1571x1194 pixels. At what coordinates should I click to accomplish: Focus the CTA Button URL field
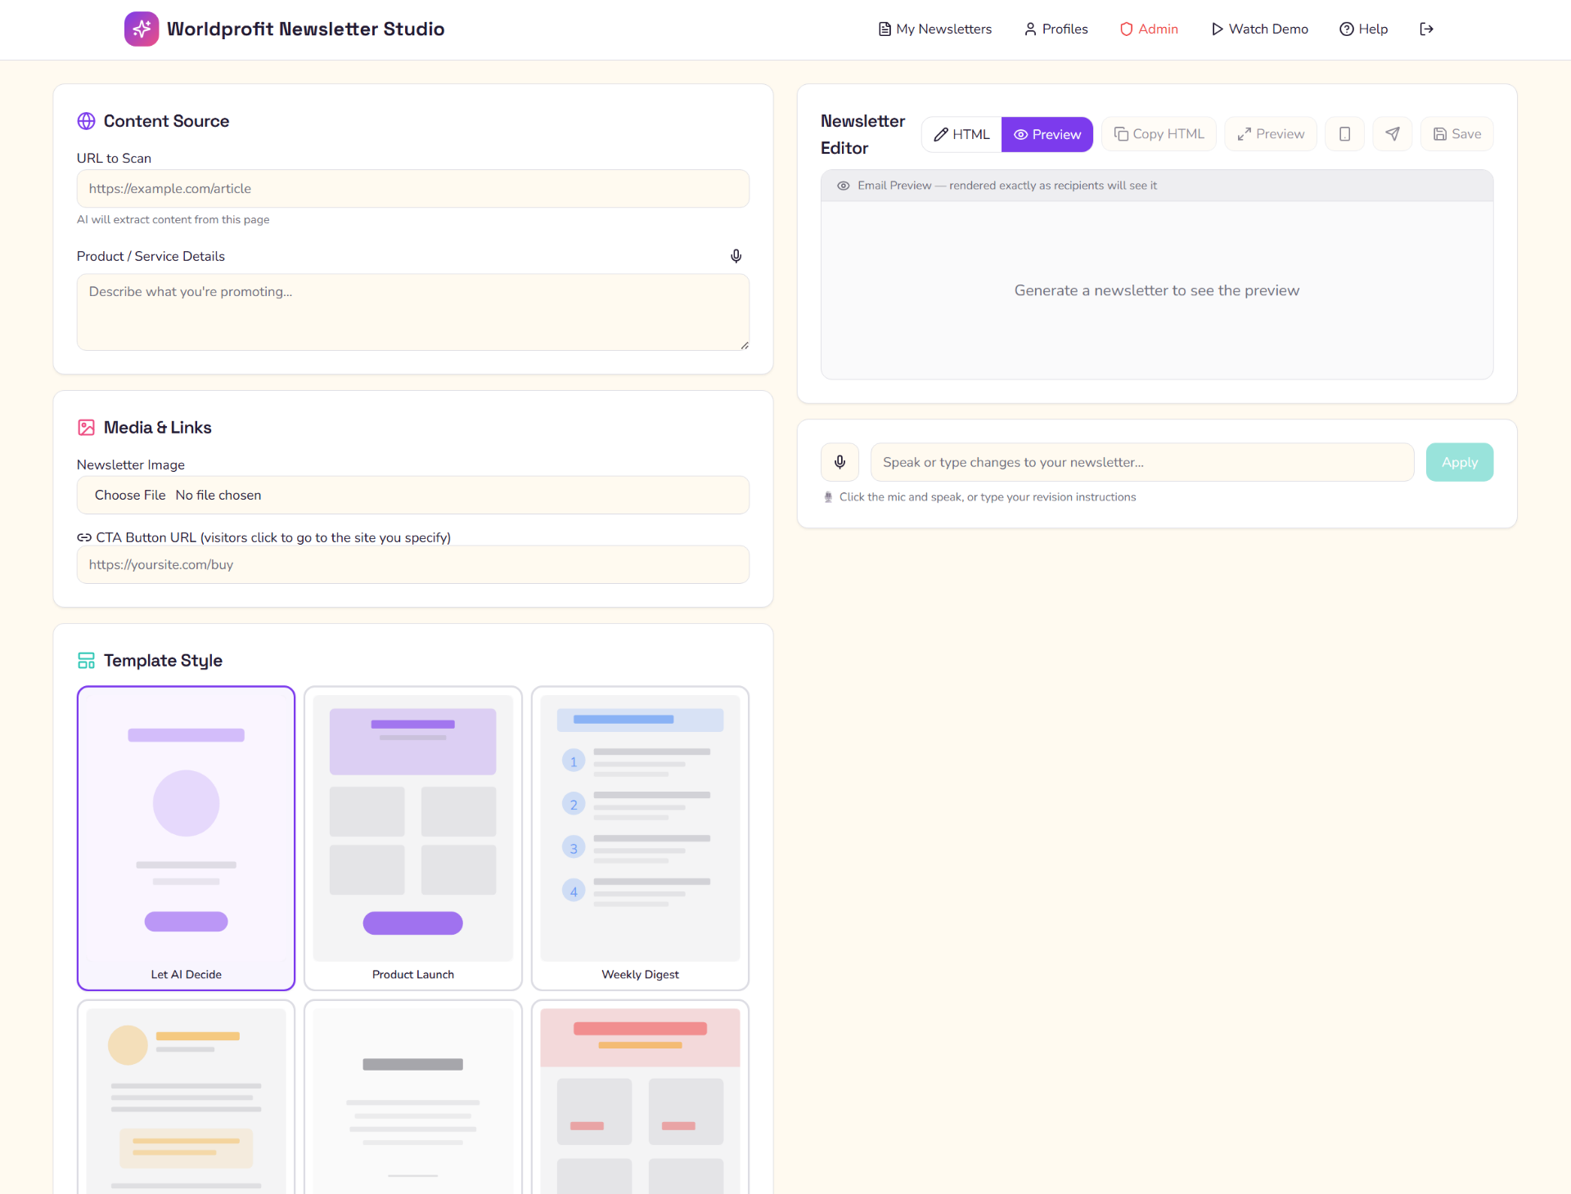point(413,564)
